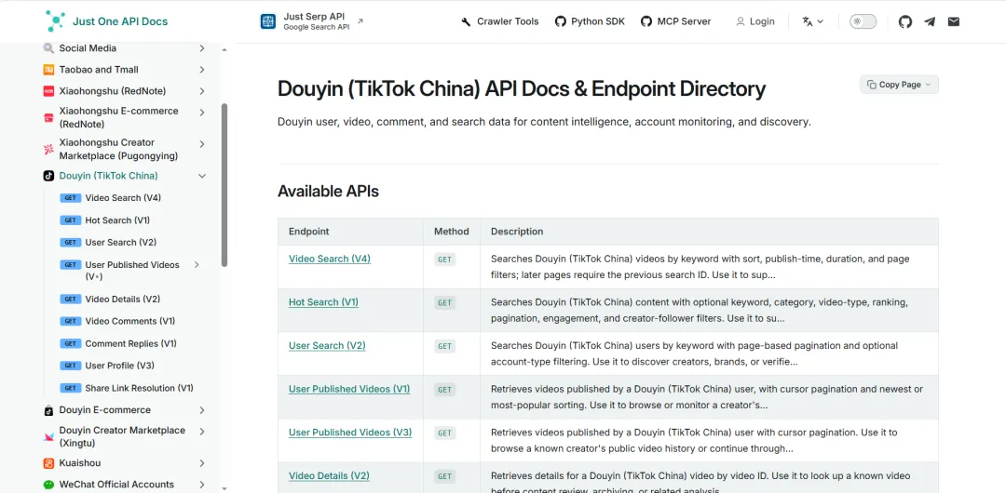
Task: Expand the WeChat Official Accounts chevron
Action: (x=202, y=485)
